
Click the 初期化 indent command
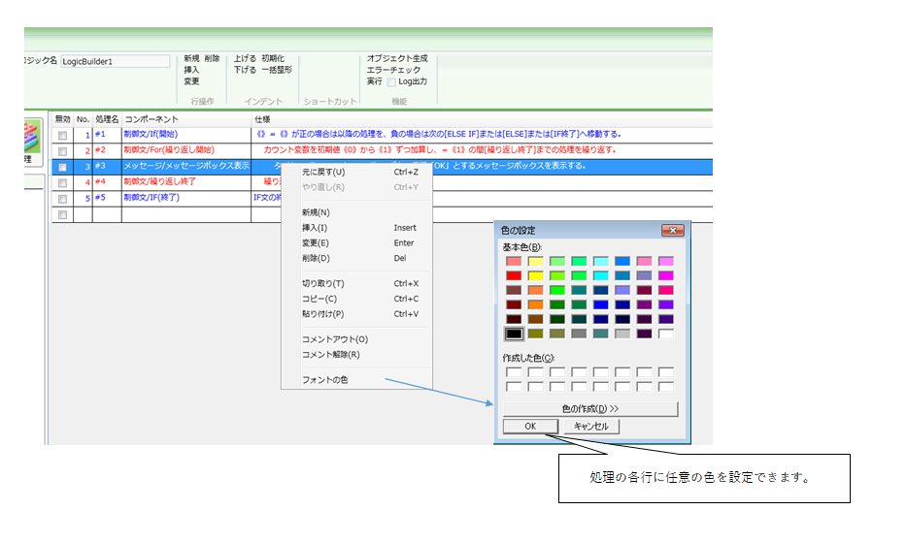point(273,58)
